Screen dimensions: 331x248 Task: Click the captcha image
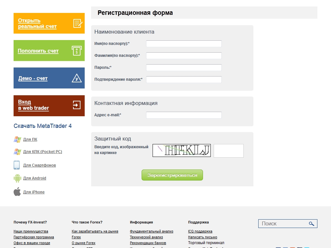(181, 150)
